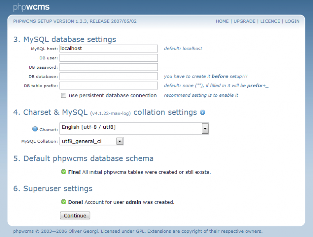The height and width of the screenshot is (237, 313).
Task: Click the help icon beside collation settings heading
Action: [x=203, y=113]
